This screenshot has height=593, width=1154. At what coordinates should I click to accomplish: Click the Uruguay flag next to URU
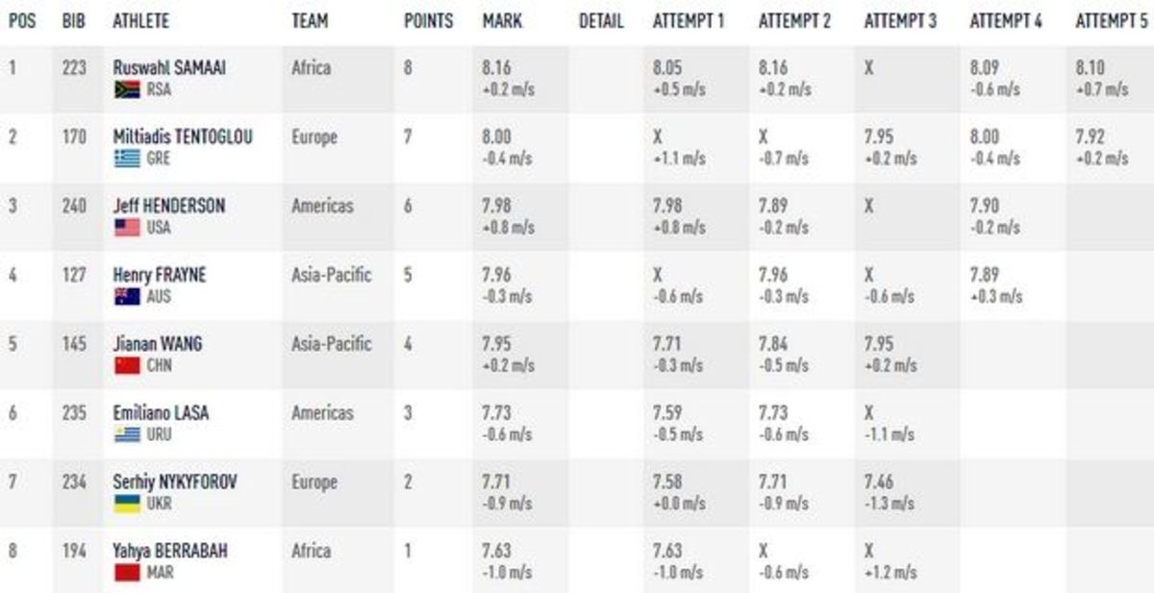[127, 435]
